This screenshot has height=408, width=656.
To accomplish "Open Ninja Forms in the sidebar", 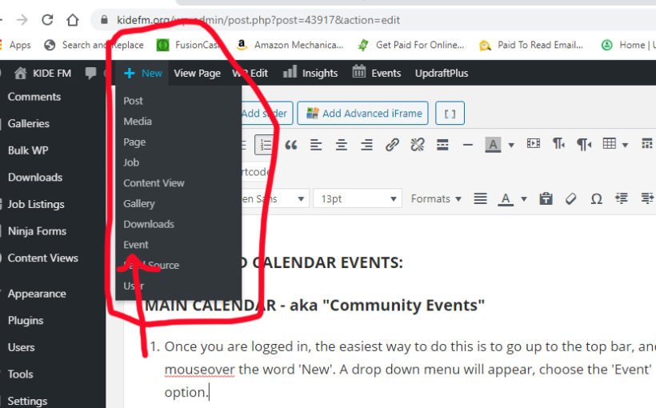I will click(x=38, y=231).
